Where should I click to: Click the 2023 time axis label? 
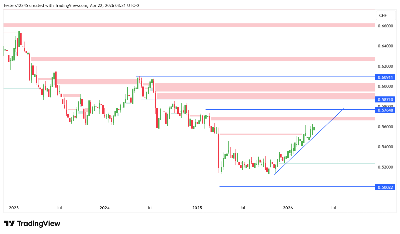tap(14, 208)
